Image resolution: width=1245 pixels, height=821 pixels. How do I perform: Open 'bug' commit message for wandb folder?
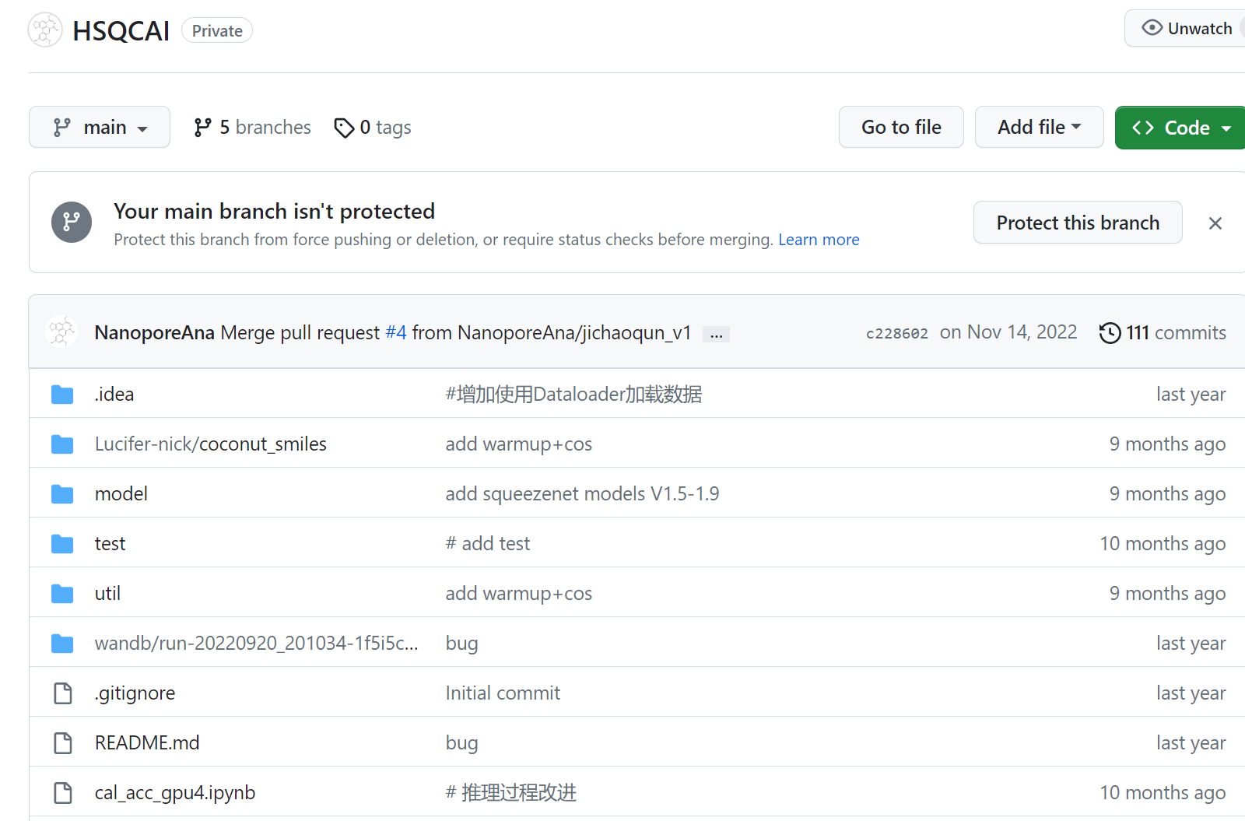click(x=461, y=644)
